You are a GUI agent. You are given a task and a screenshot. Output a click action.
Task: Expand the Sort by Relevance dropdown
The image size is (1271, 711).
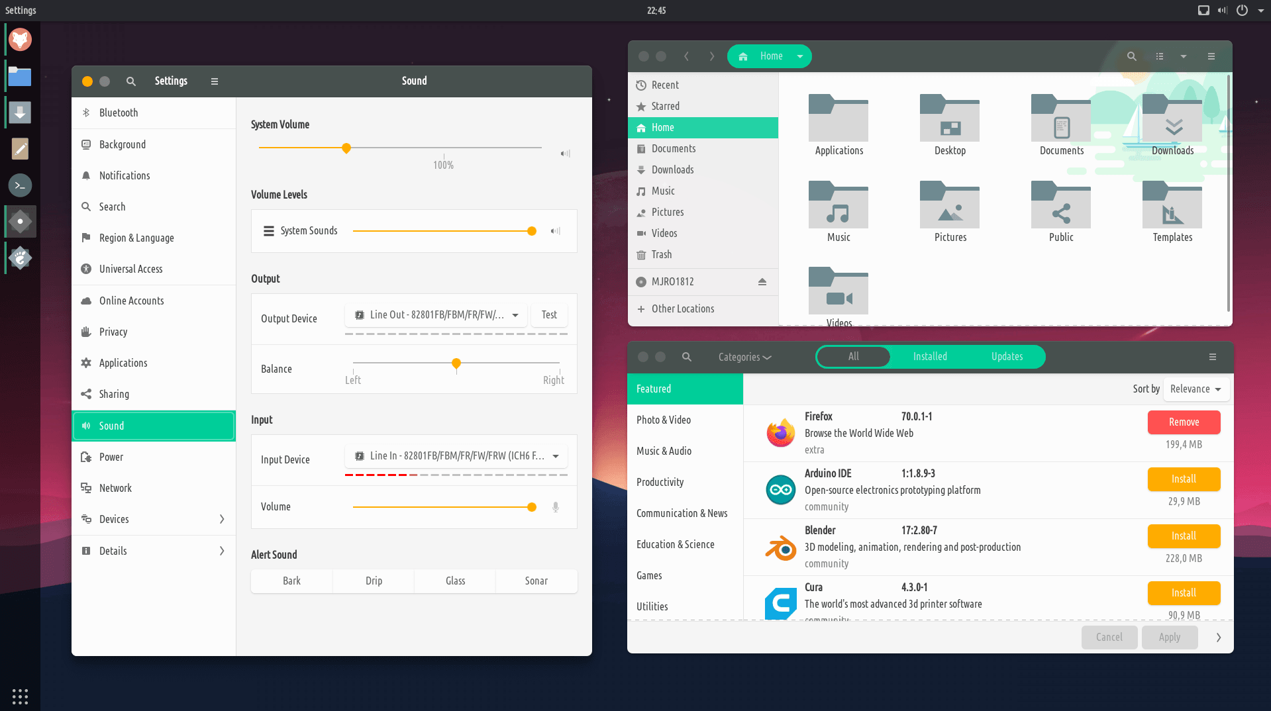coord(1195,389)
